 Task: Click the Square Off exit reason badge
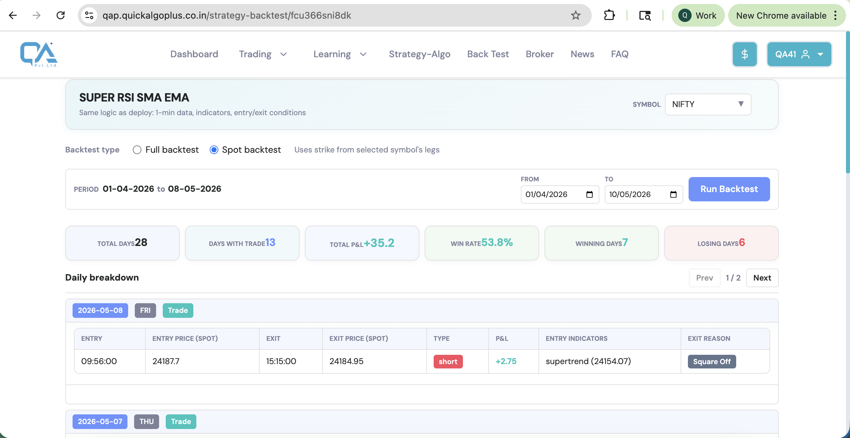click(x=712, y=361)
